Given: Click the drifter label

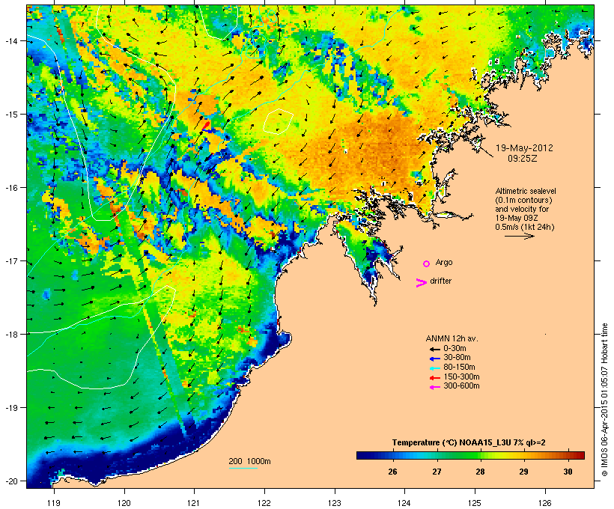Looking at the screenshot, I should (440, 281).
